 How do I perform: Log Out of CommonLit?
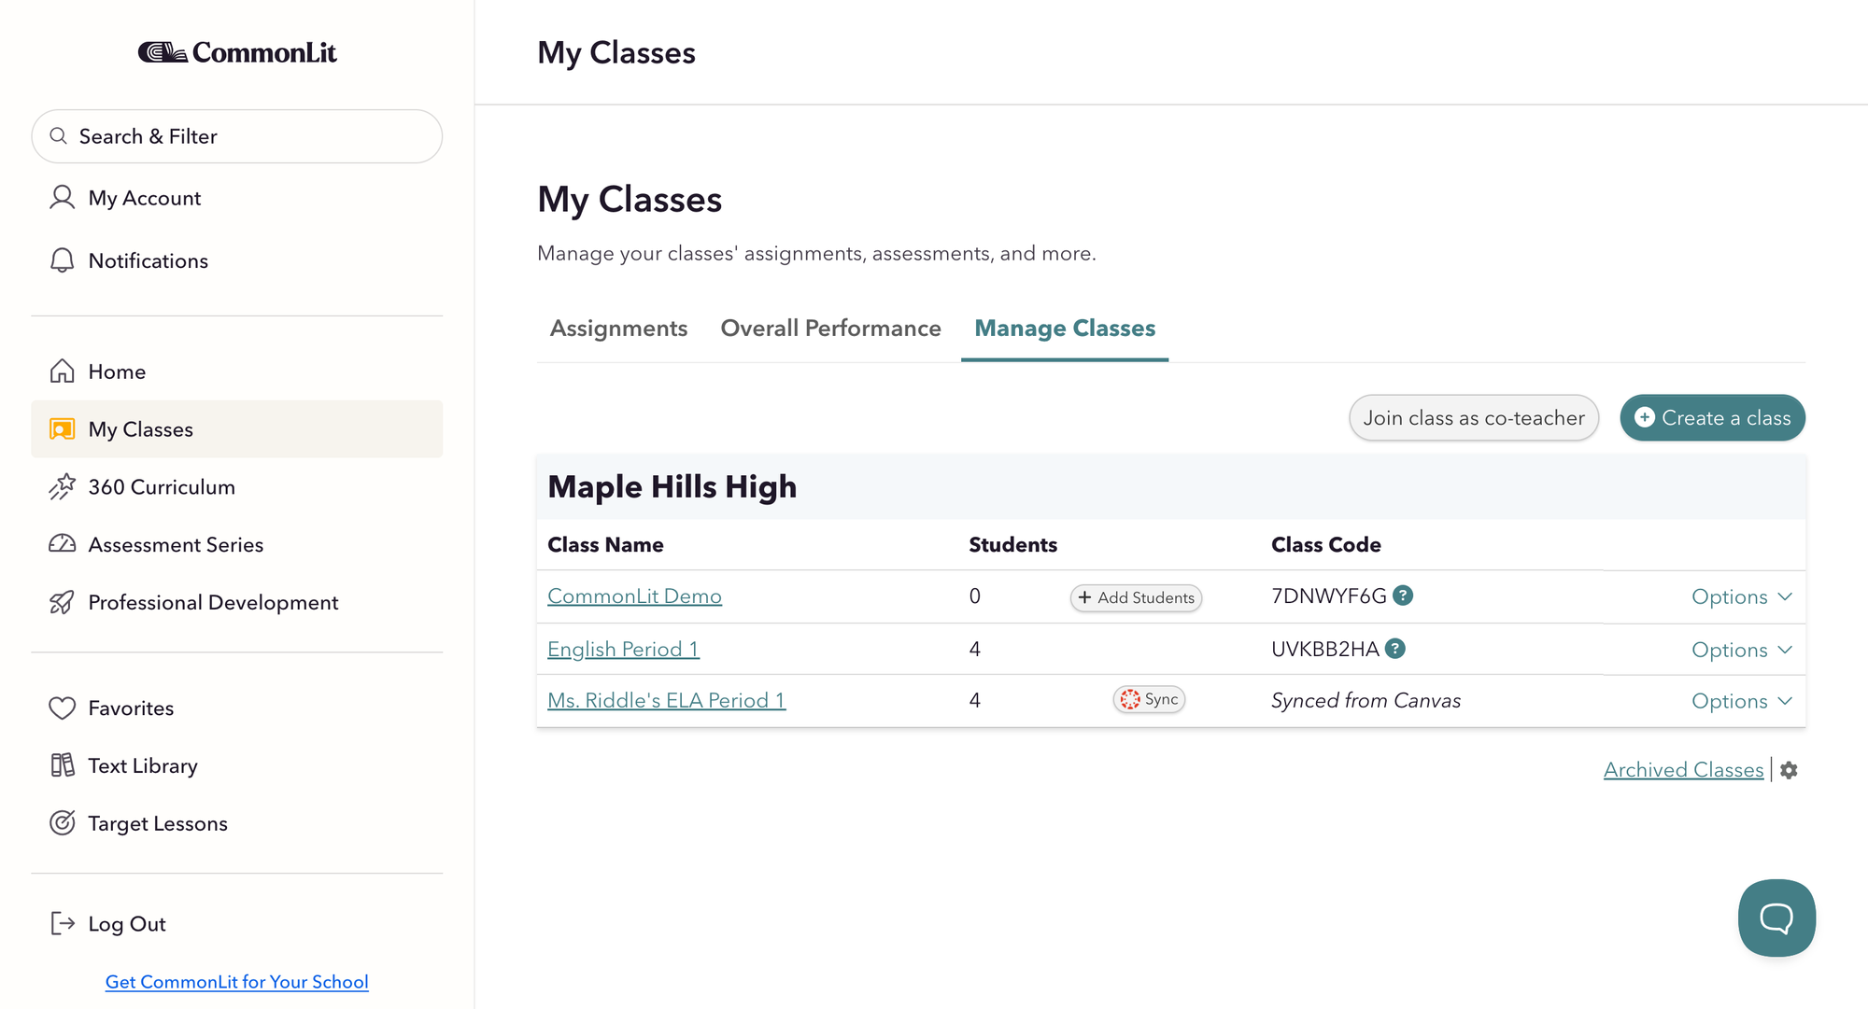pos(127,924)
